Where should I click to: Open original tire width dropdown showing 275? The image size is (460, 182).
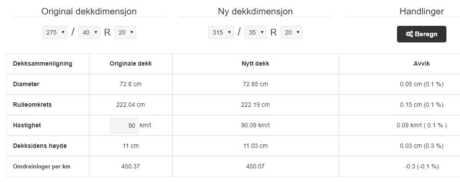click(55, 32)
